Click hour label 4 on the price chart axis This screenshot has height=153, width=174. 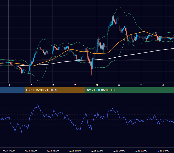(x=163, y=85)
